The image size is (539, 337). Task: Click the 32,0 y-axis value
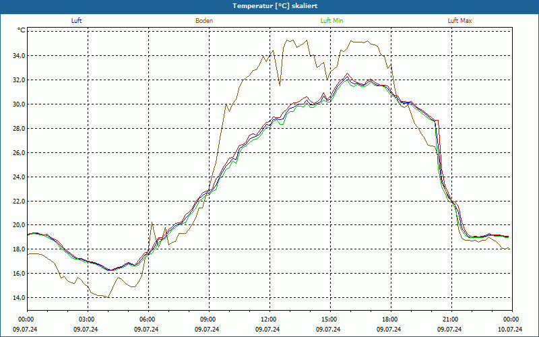click(19, 80)
